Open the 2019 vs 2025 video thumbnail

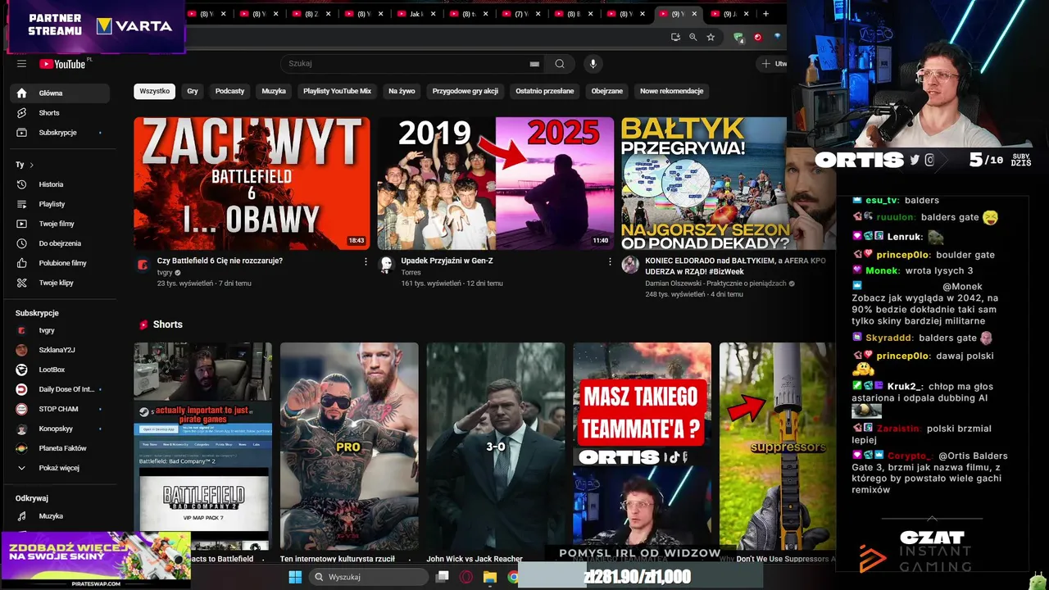[495, 184]
